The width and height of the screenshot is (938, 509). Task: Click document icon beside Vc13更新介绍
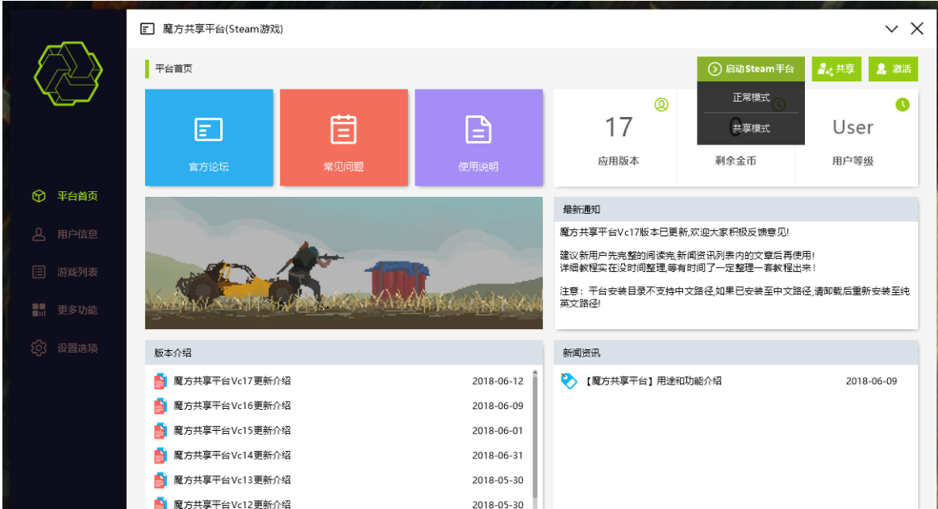pos(160,480)
